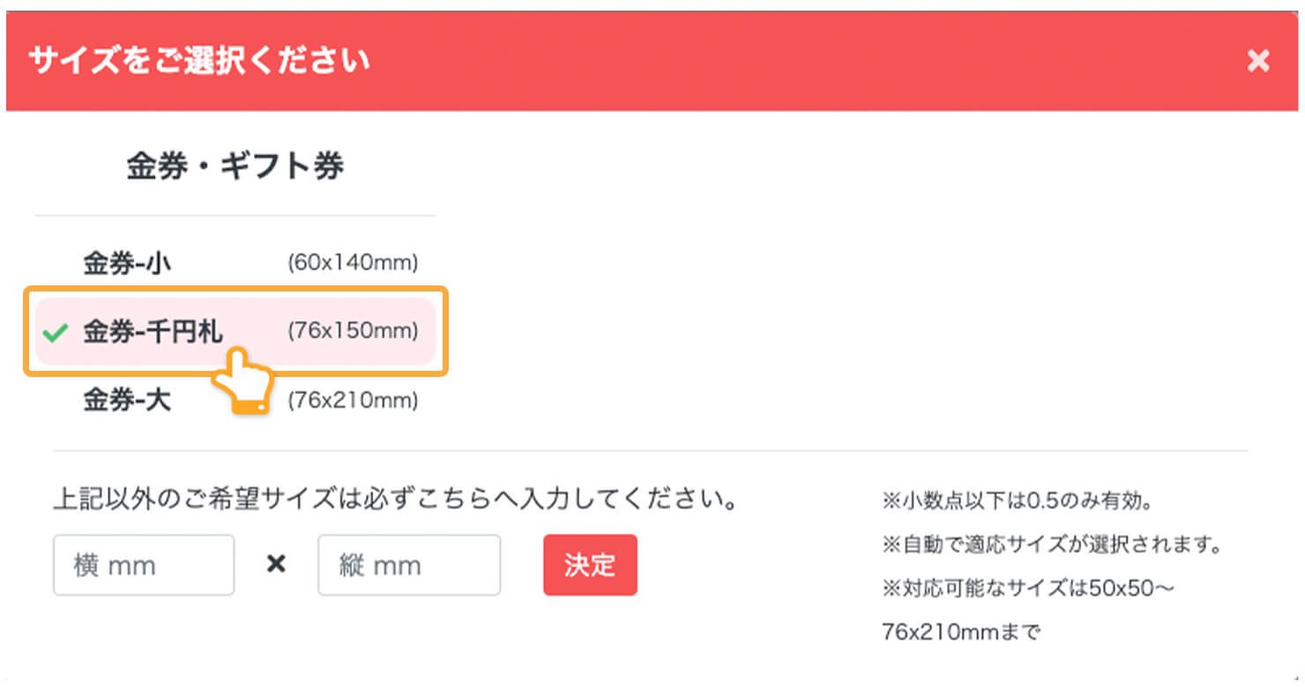Click the (60x140mm) dimension label
The width and height of the screenshot is (1305, 687).
(353, 262)
